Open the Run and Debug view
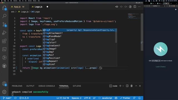178x100 pixels. click(4, 33)
